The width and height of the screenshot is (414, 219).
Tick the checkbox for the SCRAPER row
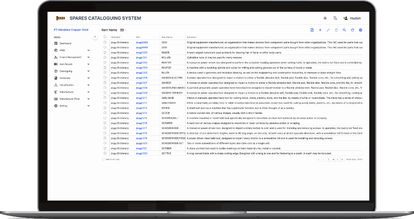[x=105, y=123]
